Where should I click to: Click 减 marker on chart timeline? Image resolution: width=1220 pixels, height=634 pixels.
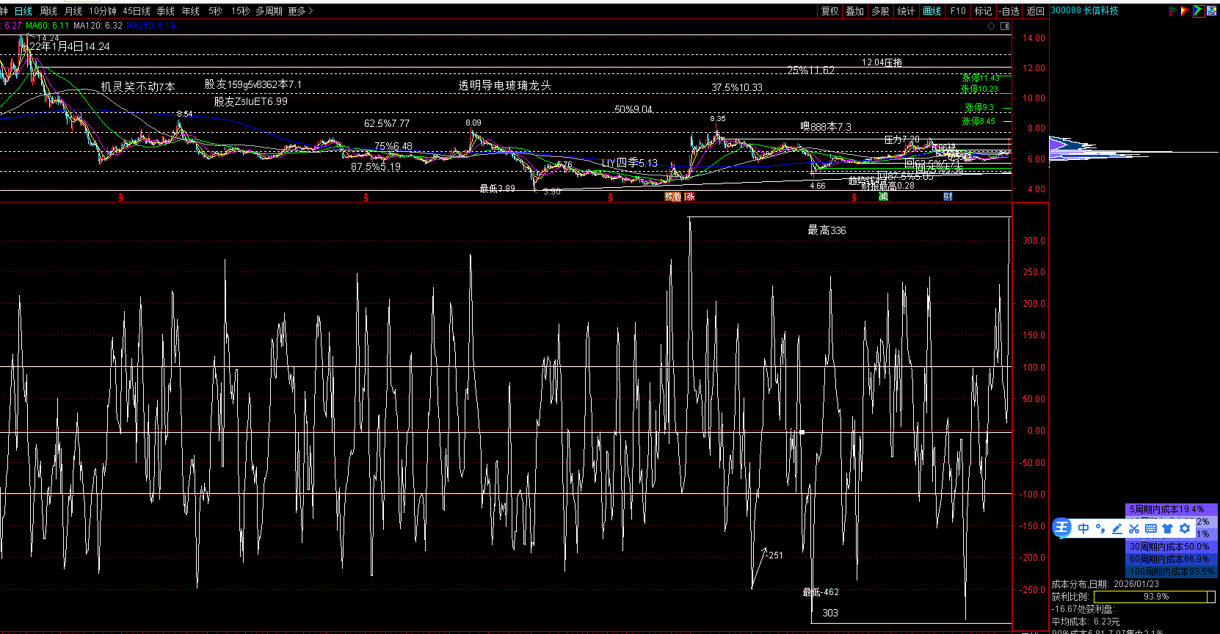pyautogui.click(x=883, y=197)
